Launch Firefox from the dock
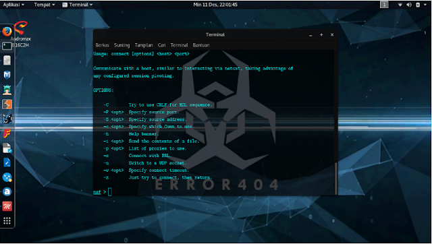Image resolution: width=432 pixels, height=244 pixels. click(7, 32)
